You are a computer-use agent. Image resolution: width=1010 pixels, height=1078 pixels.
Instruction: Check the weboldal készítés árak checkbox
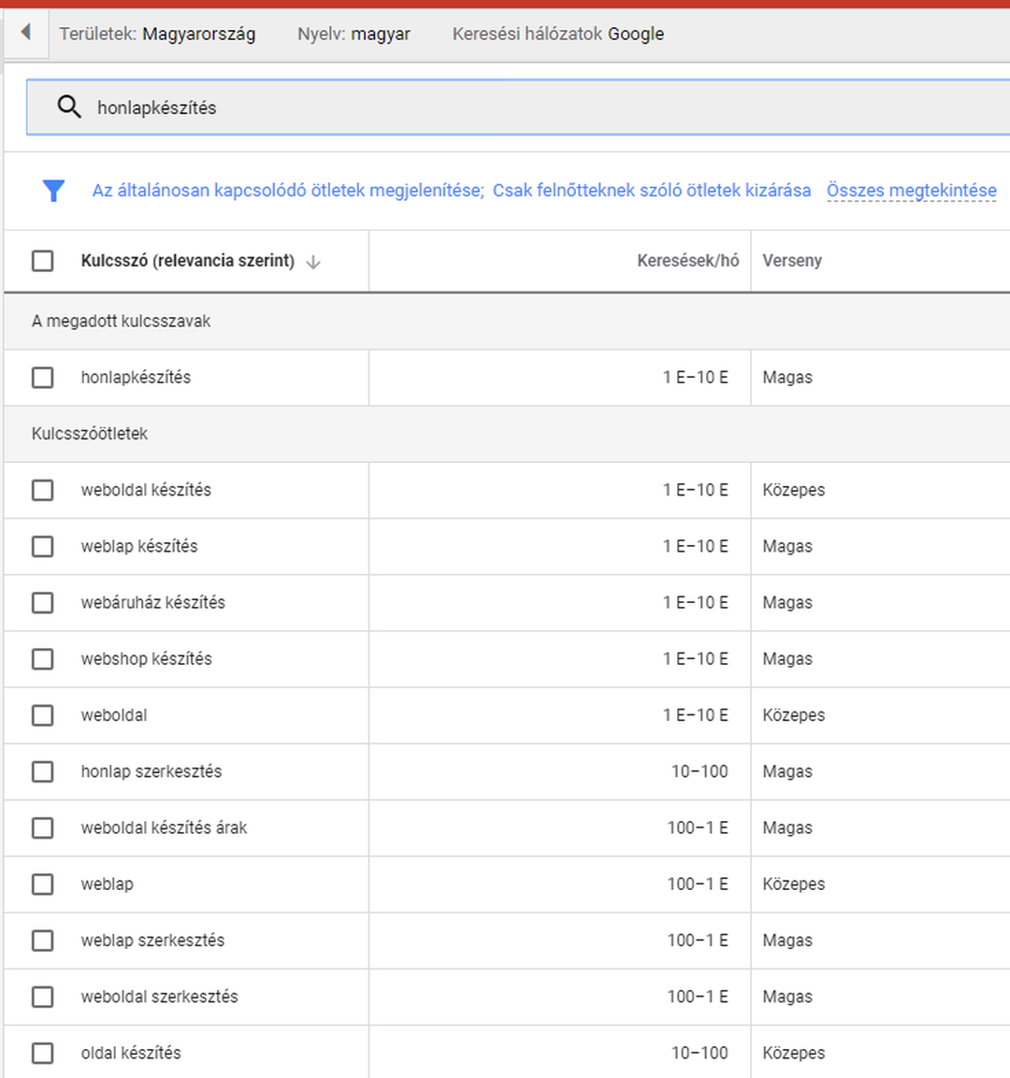point(43,828)
